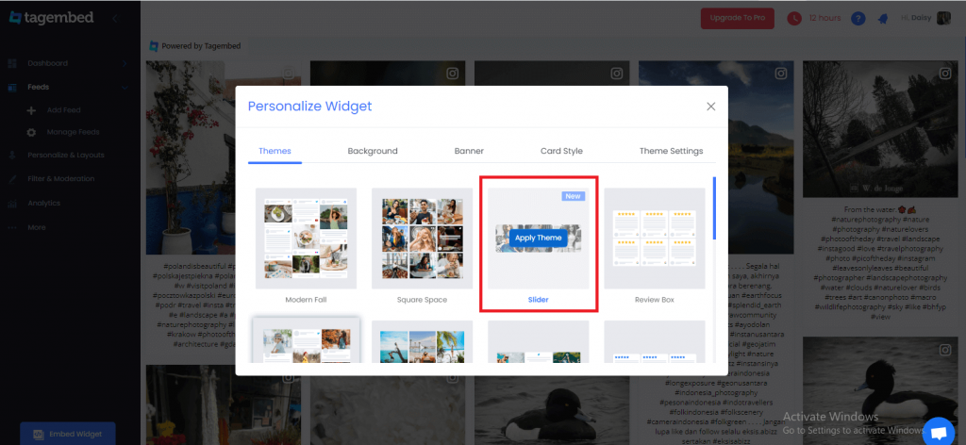The image size is (966, 445).
Task: Collapse the Feeds menu chevron
Action: pyautogui.click(x=124, y=88)
